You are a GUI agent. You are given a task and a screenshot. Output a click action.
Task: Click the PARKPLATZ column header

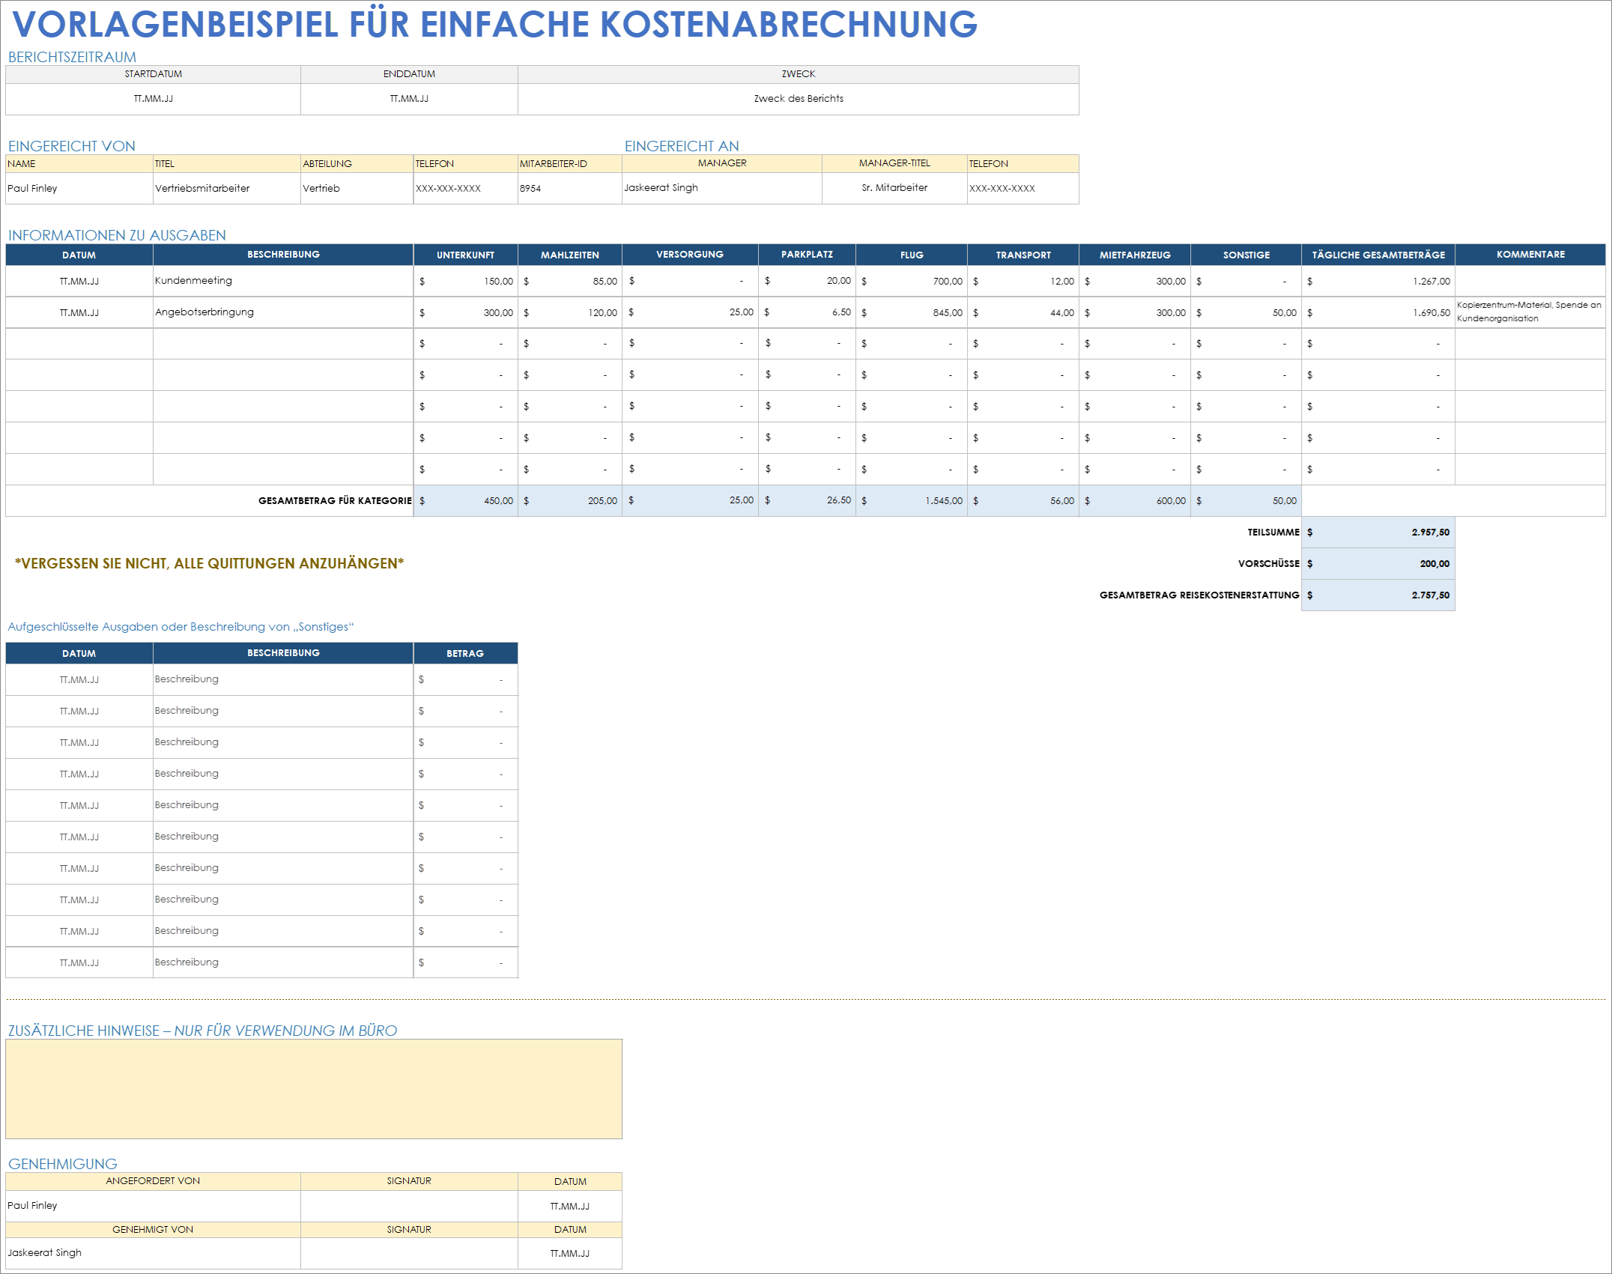click(x=807, y=255)
